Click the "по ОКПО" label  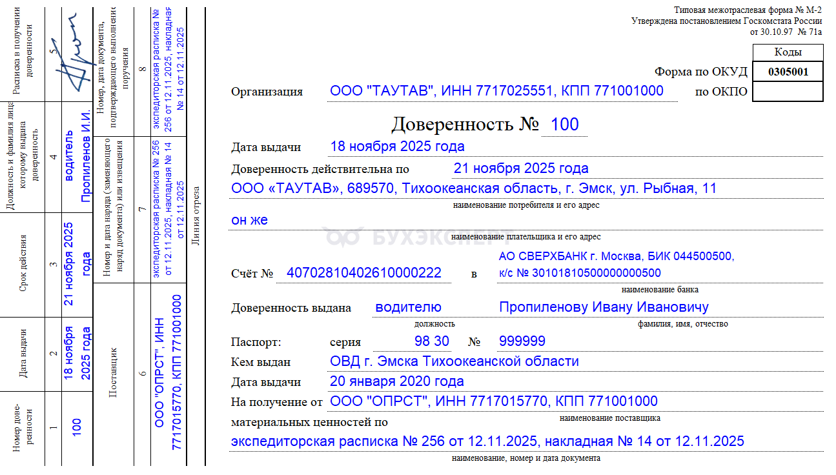tap(721, 92)
